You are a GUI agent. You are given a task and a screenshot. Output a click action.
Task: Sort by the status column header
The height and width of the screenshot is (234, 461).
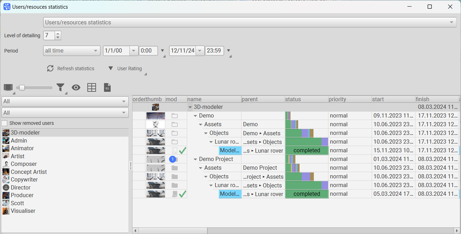tap(307, 99)
